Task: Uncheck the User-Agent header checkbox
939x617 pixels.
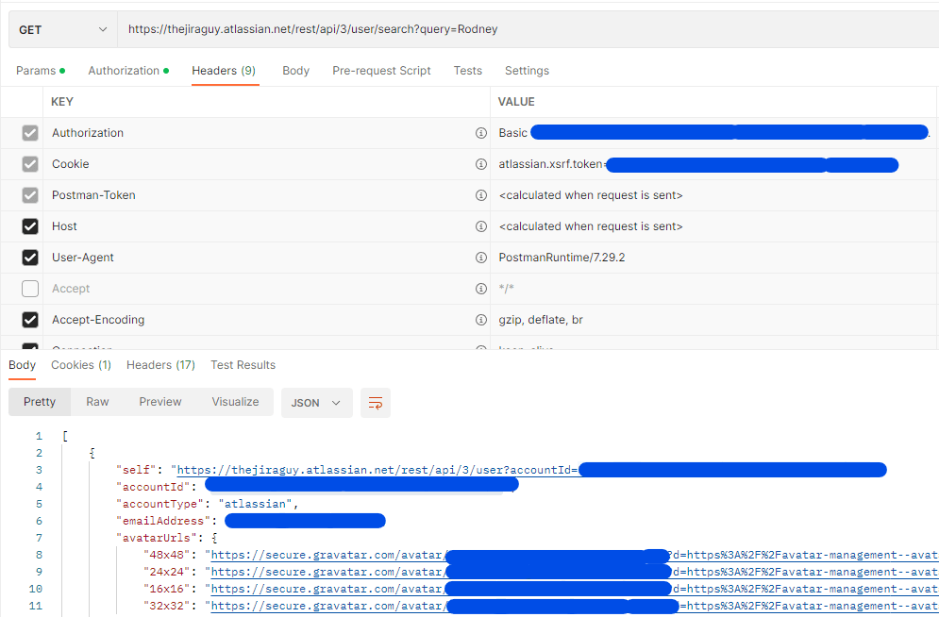Action: [30, 258]
